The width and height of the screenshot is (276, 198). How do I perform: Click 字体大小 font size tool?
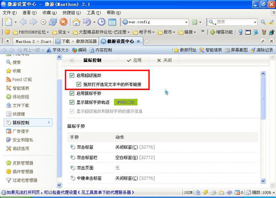coord(58,50)
